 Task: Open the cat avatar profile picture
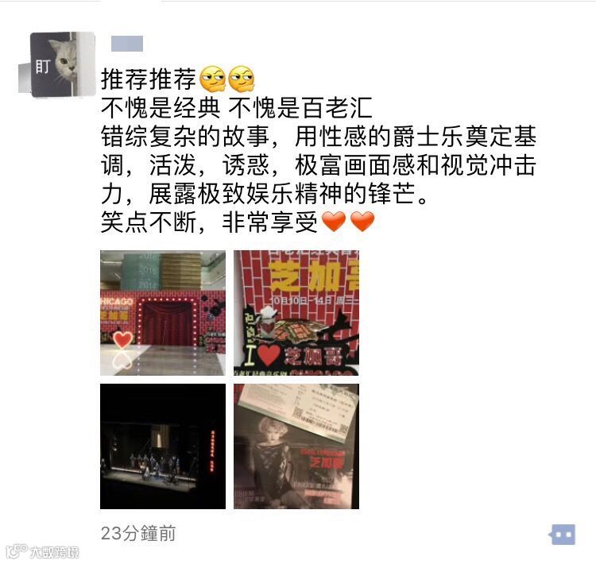pos(56,64)
